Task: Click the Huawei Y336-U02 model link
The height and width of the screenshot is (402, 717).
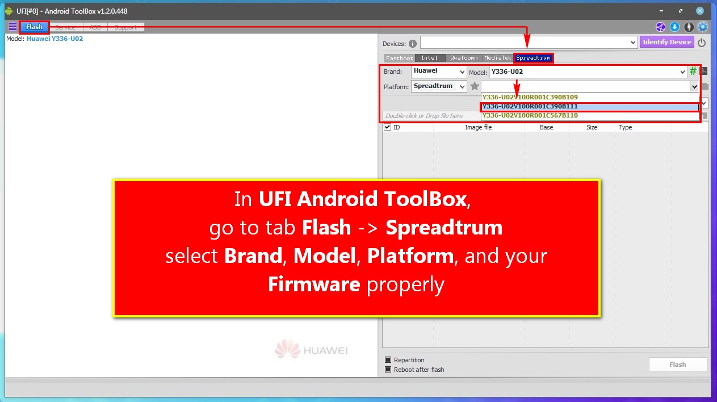Action: [55, 39]
